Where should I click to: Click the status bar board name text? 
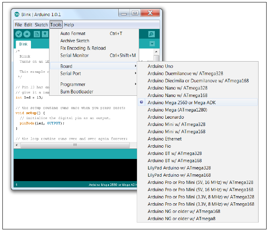[x=113, y=185]
